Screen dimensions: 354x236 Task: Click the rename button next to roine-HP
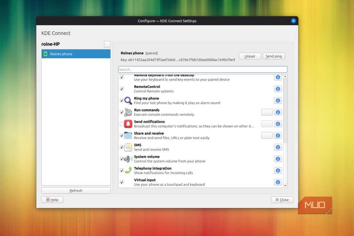coord(107,44)
